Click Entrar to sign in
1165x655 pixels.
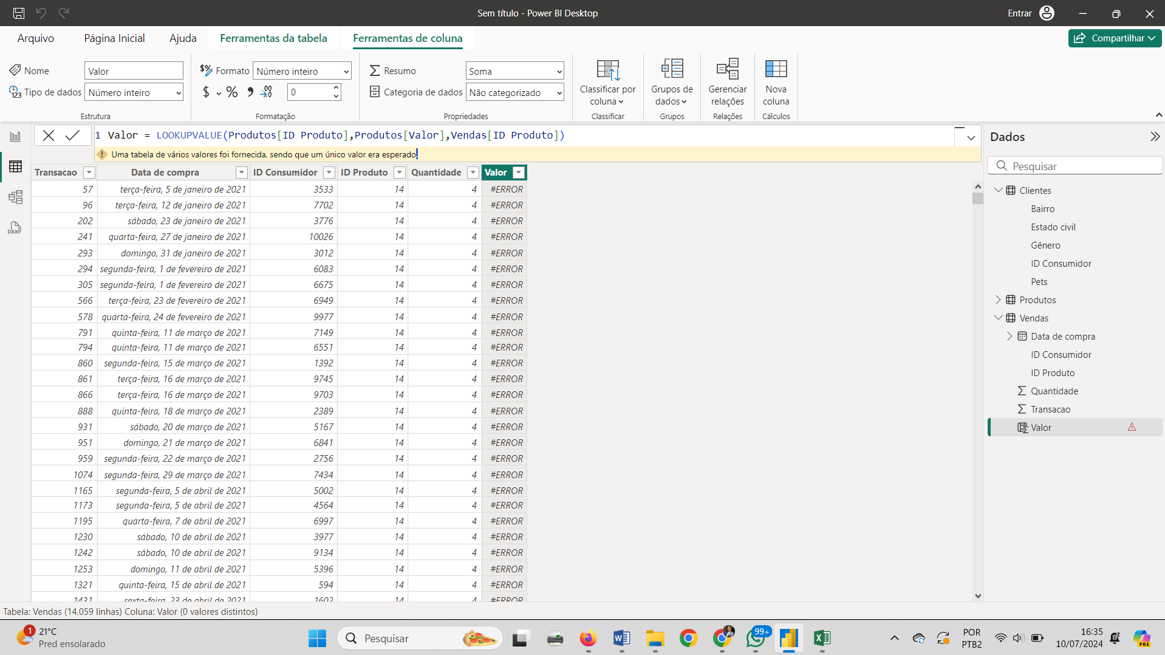[x=1019, y=13]
